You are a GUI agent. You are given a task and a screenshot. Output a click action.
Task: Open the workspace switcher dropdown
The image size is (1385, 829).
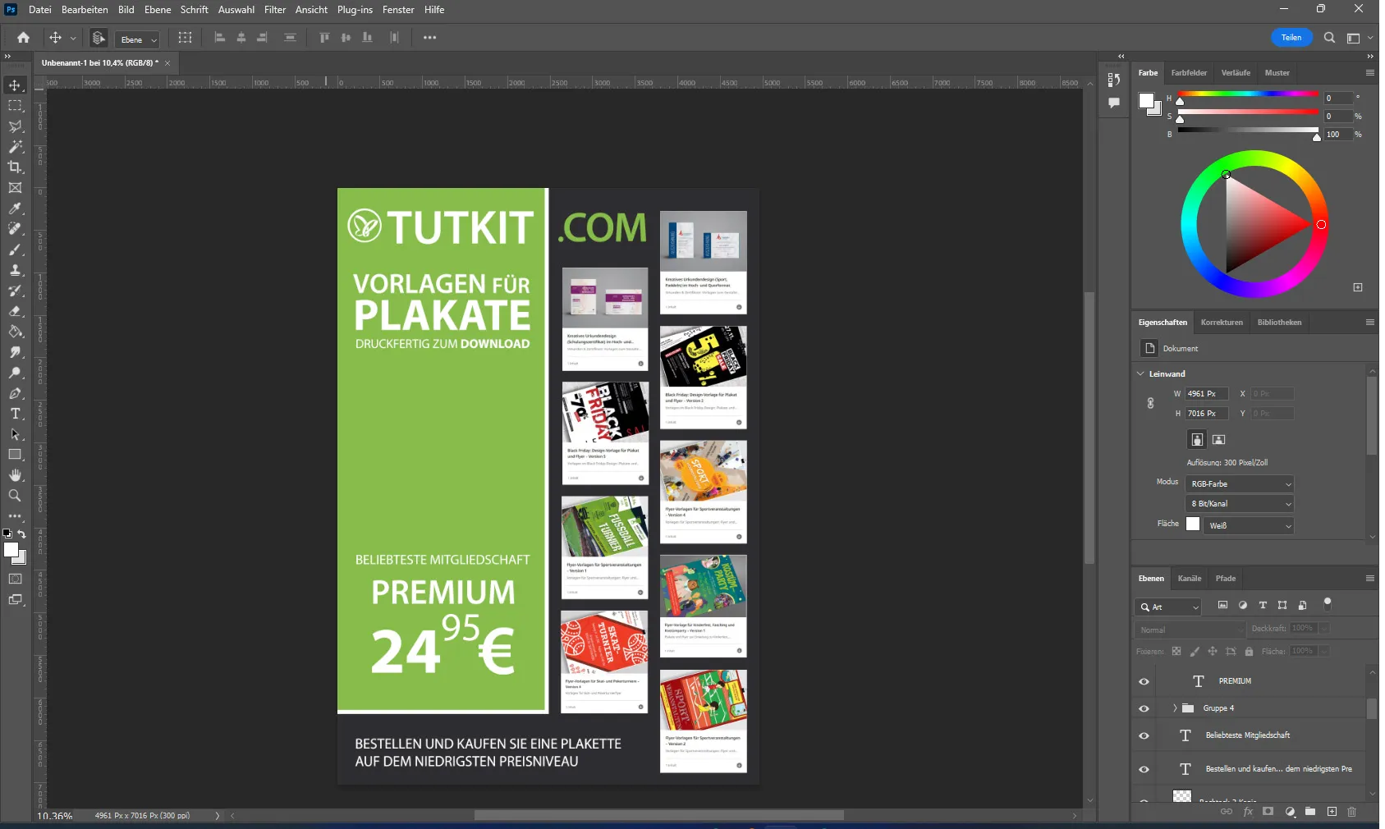point(1359,38)
